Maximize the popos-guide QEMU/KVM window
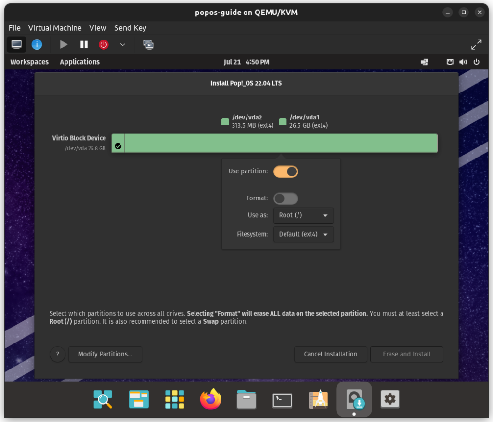This screenshot has width=493, height=422. tap(464, 13)
